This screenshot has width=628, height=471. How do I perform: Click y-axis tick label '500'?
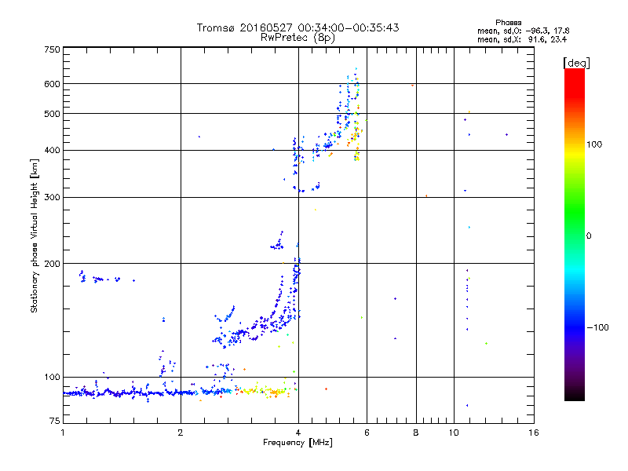52,114
